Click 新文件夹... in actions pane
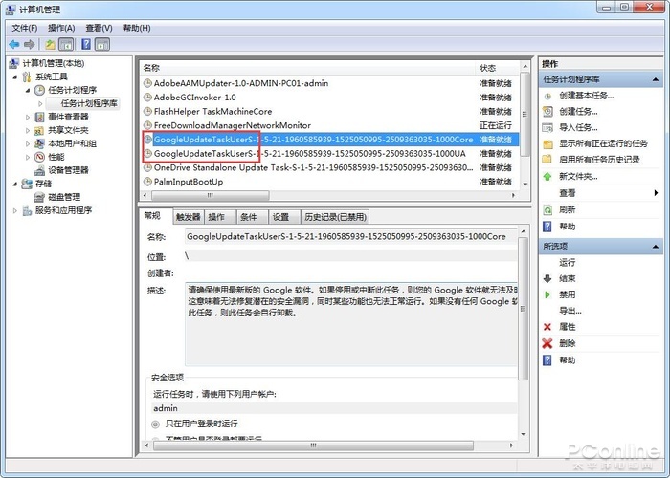Viewport: 670px width, 478px height. [x=578, y=176]
